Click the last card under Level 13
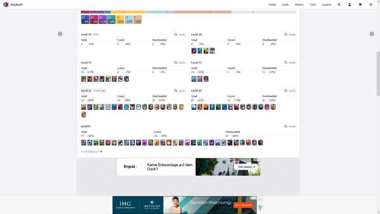This screenshot has width=380, height=214. point(126,79)
